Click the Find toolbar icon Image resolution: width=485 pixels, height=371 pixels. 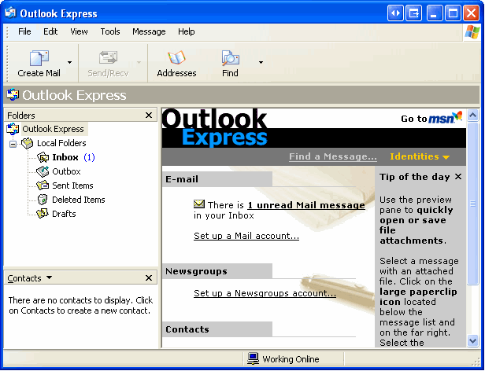tap(231, 58)
